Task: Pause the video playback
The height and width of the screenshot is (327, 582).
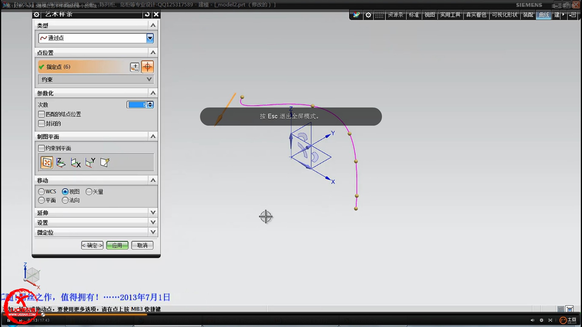Action: [x=8, y=320]
